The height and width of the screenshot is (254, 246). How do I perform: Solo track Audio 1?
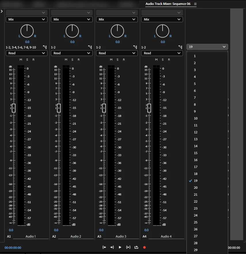(27, 60)
